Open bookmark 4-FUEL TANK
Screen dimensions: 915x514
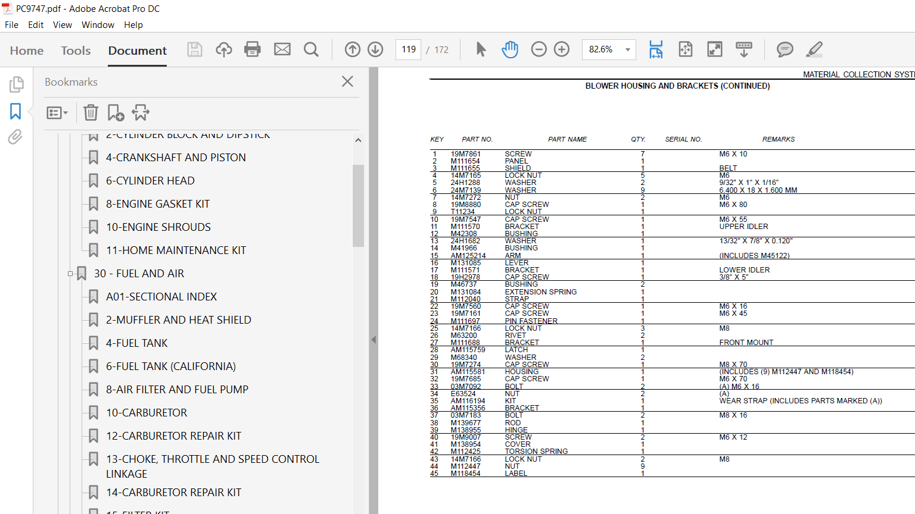[137, 343]
